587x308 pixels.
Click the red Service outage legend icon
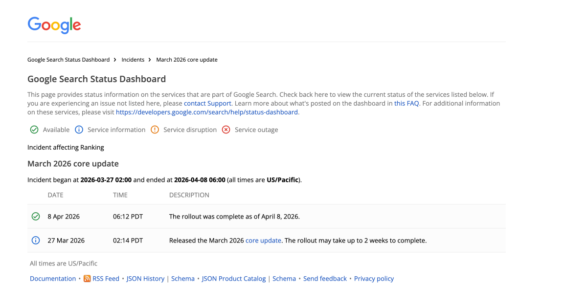226,130
